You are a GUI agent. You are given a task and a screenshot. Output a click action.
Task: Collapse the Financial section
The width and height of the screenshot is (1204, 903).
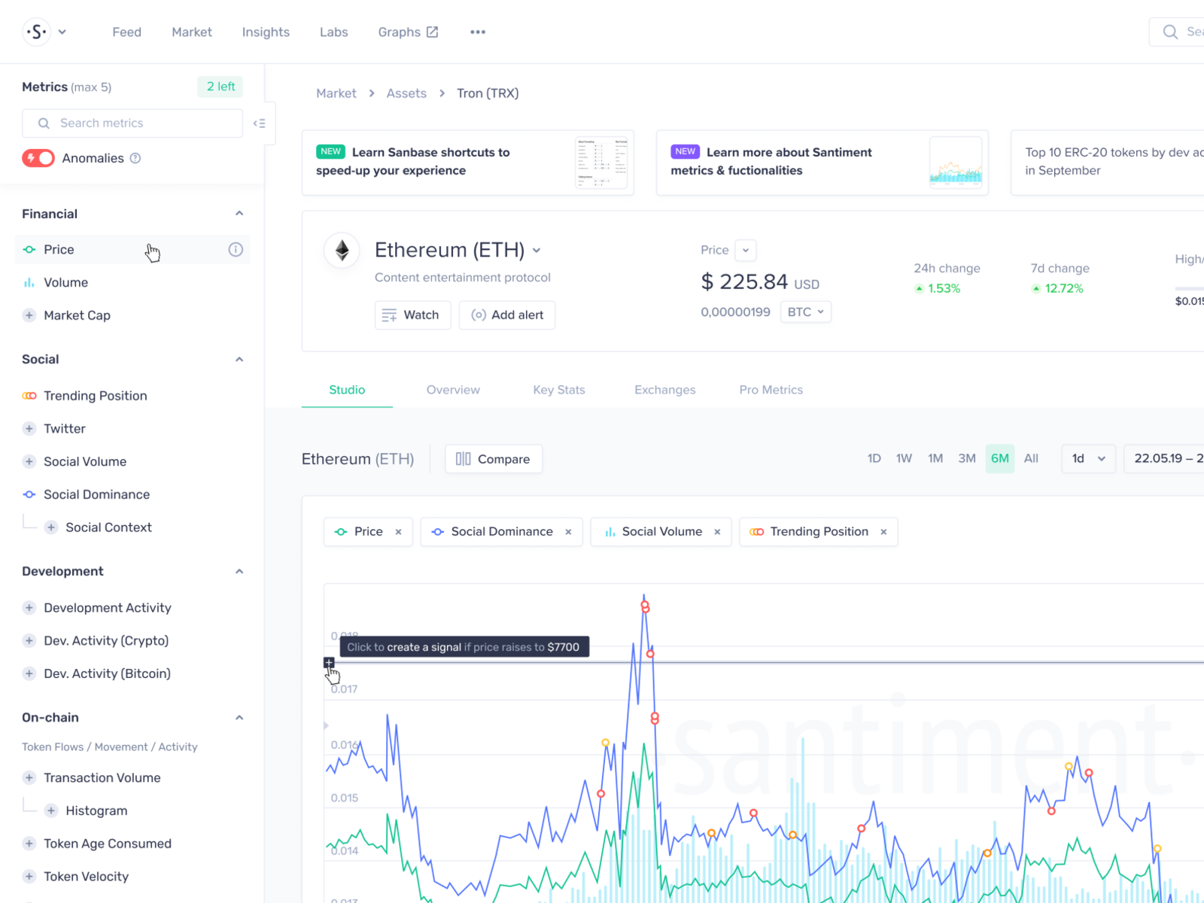(239, 214)
